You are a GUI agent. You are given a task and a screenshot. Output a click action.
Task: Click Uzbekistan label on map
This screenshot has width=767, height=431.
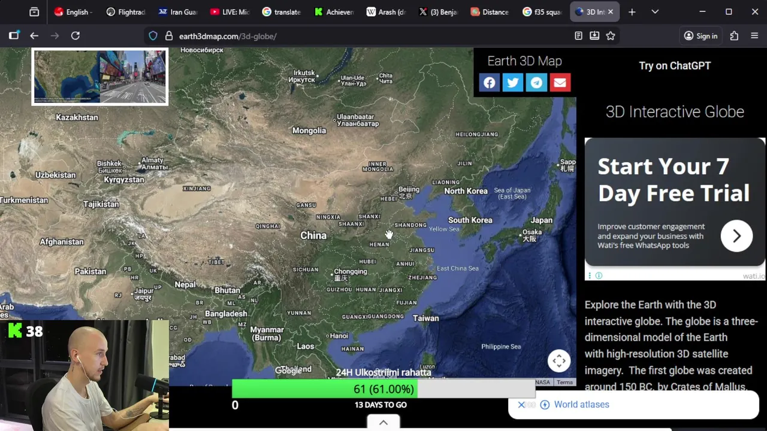tap(55, 175)
